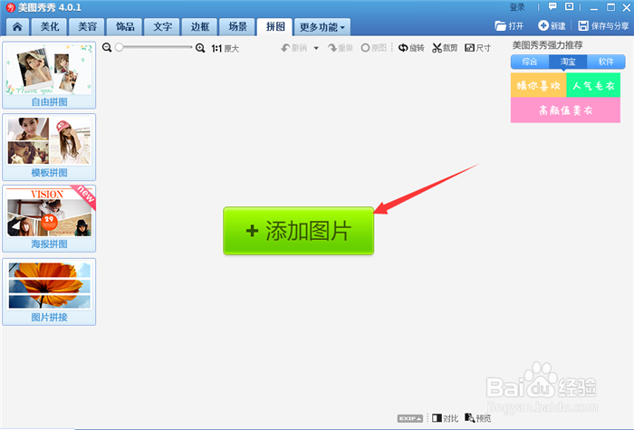Viewport: 634px width, 430px height.
Task: Click the 原图 original image button
Action: click(x=373, y=48)
